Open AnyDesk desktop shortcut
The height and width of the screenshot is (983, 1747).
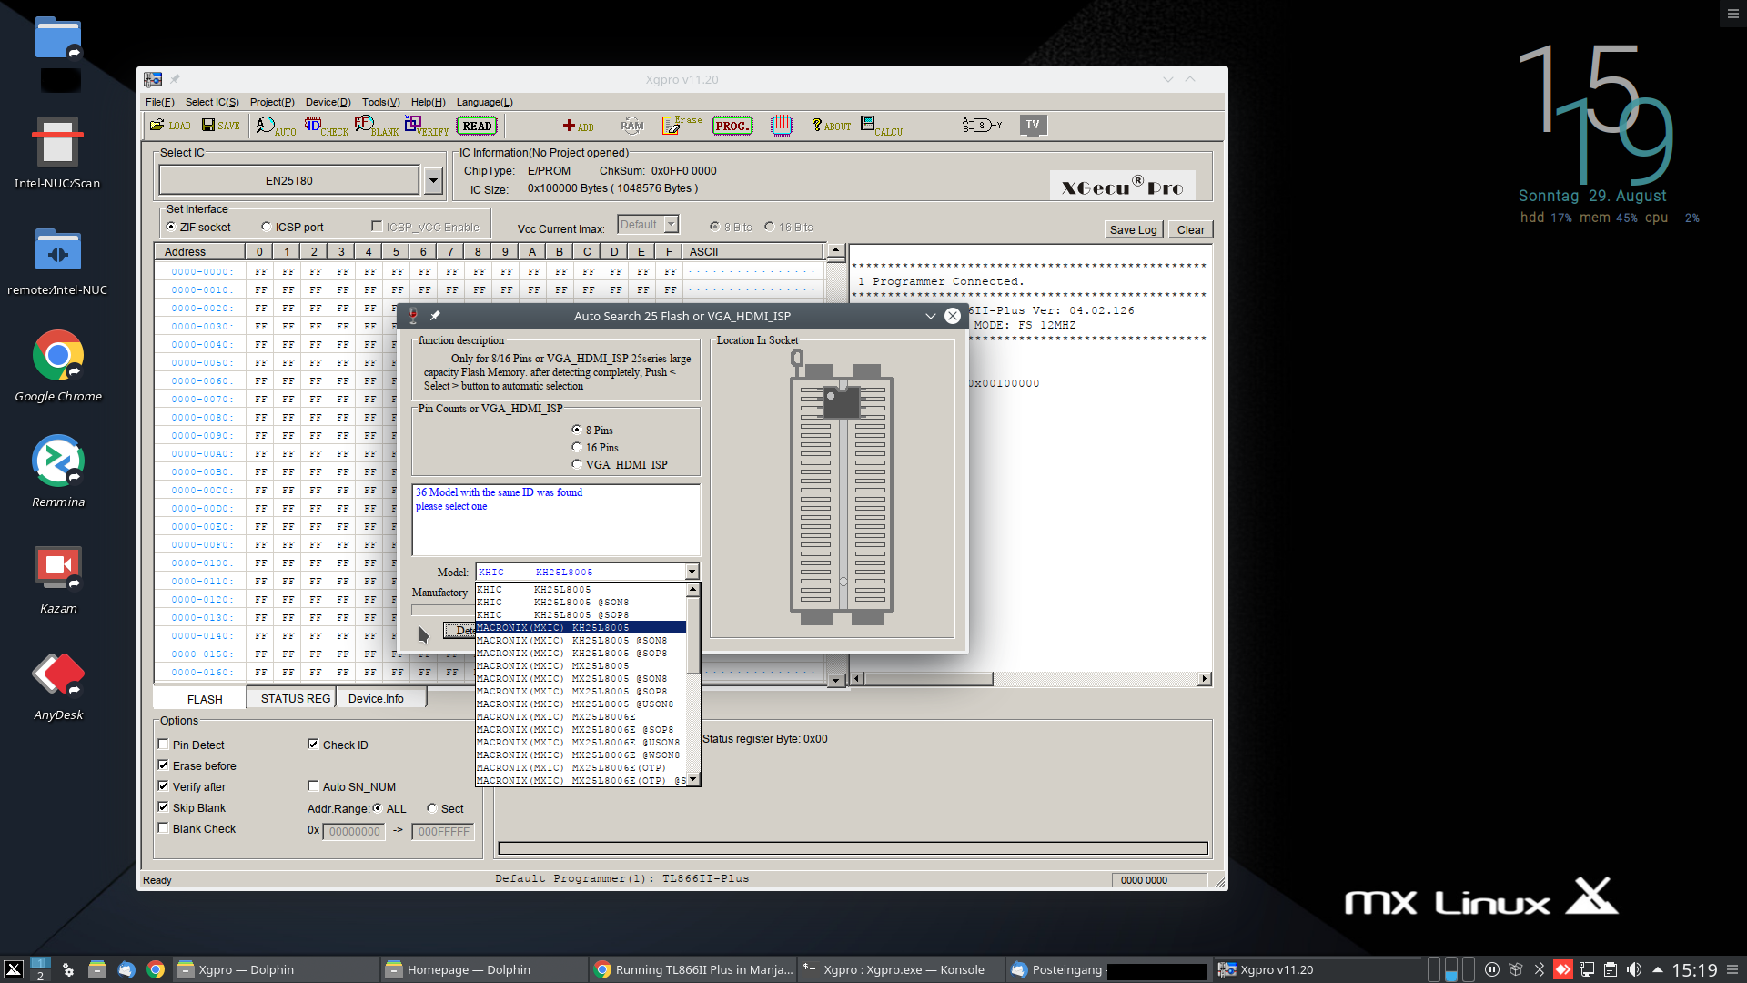[x=58, y=684]
